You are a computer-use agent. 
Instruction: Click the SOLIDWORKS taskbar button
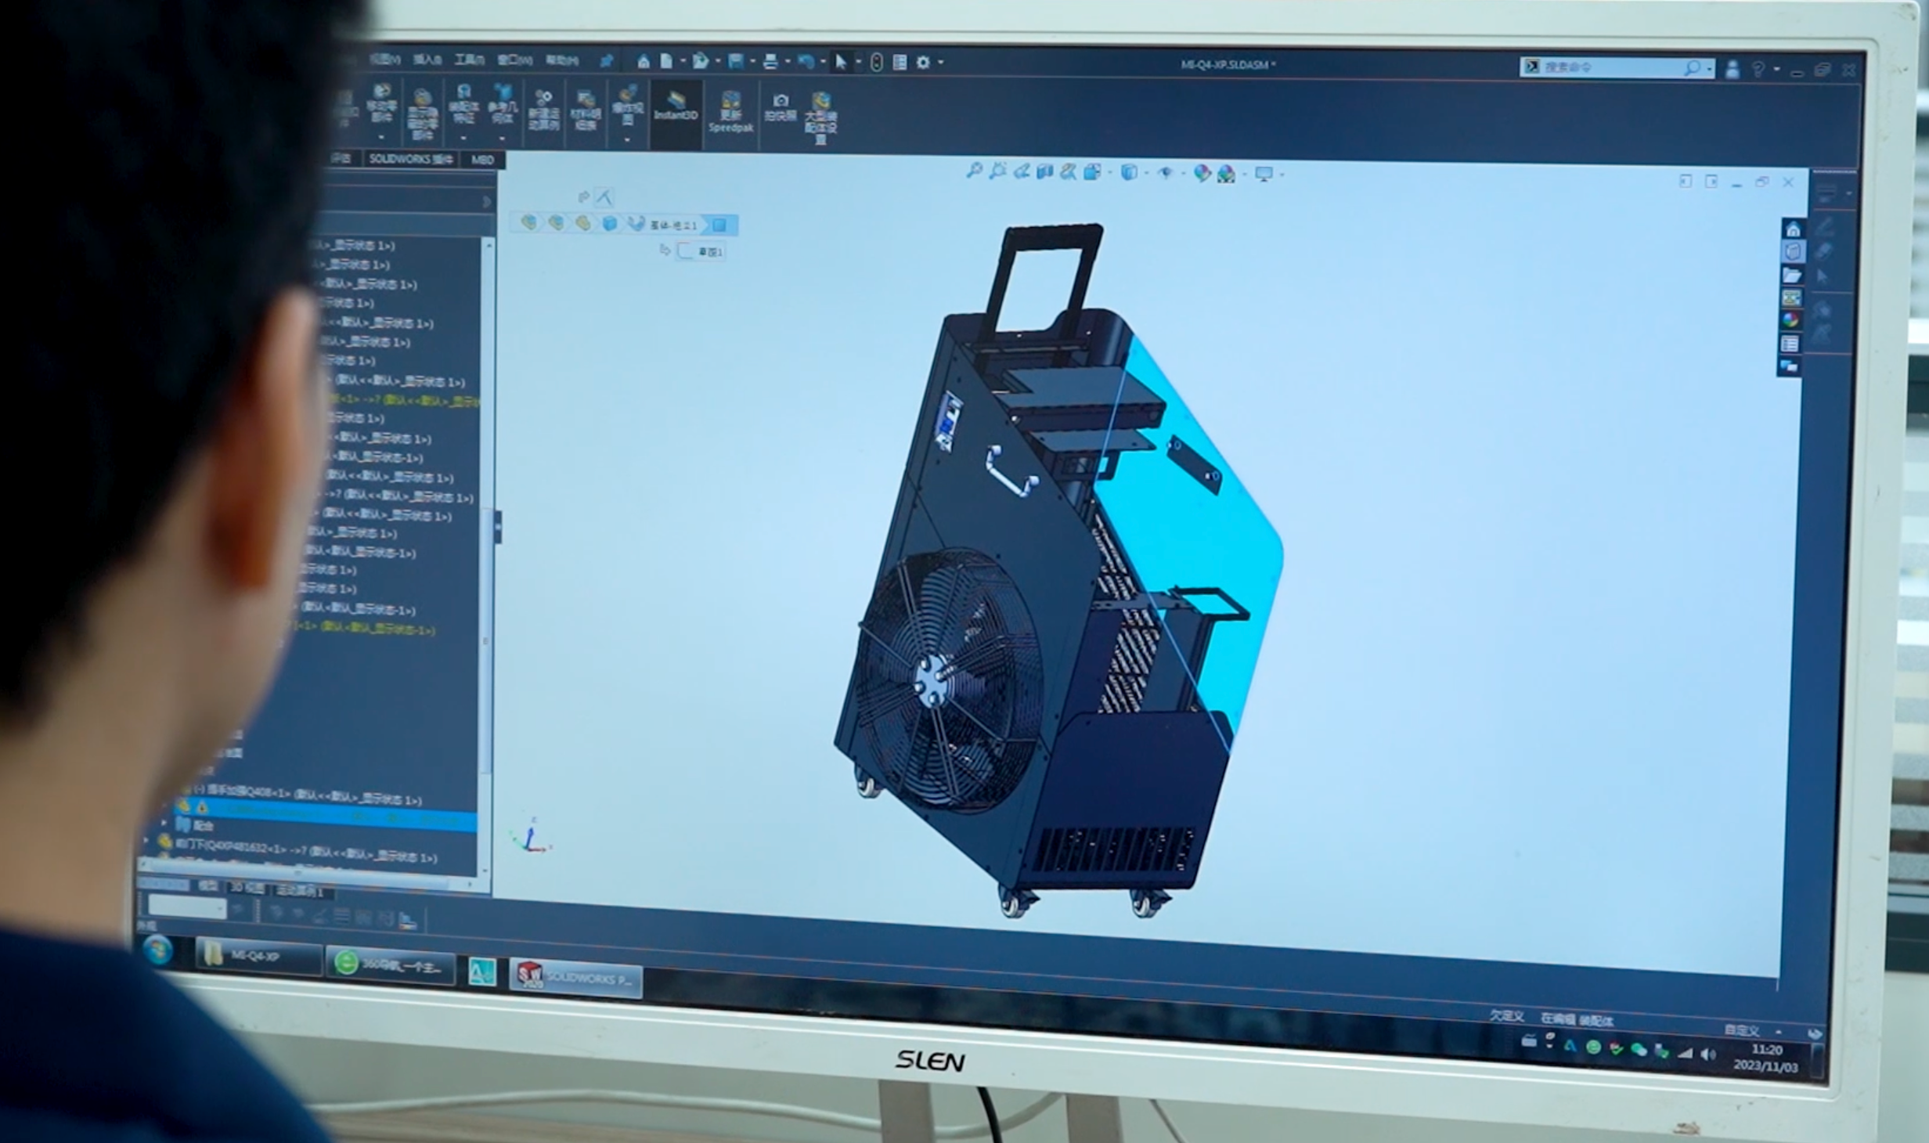pos(576,978)
